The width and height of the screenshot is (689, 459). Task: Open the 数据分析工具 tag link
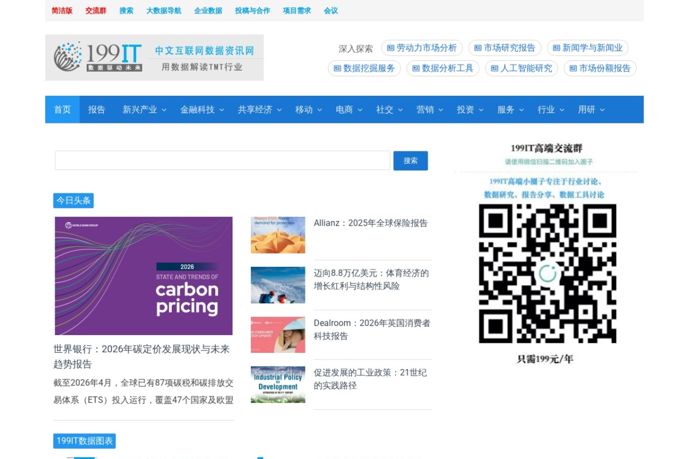pos(443,68)
